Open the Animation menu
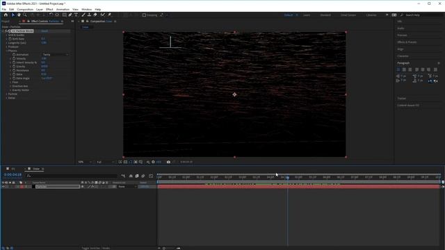This screenshot has height=250, width=445. pos(63,9)
